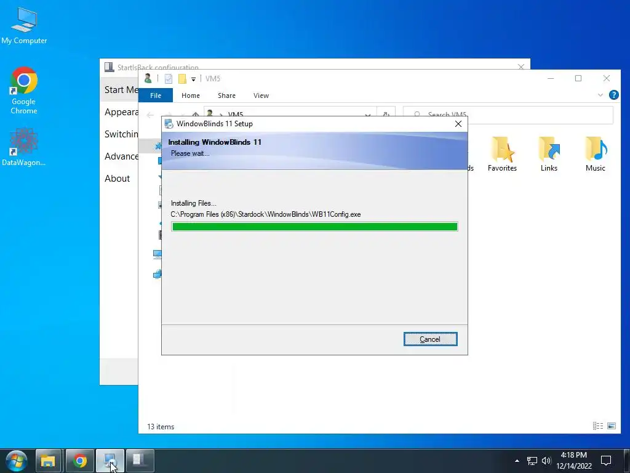Viewport: 630px width, 473px height.
Task: Open the Links folder
Action: (549, 155)
